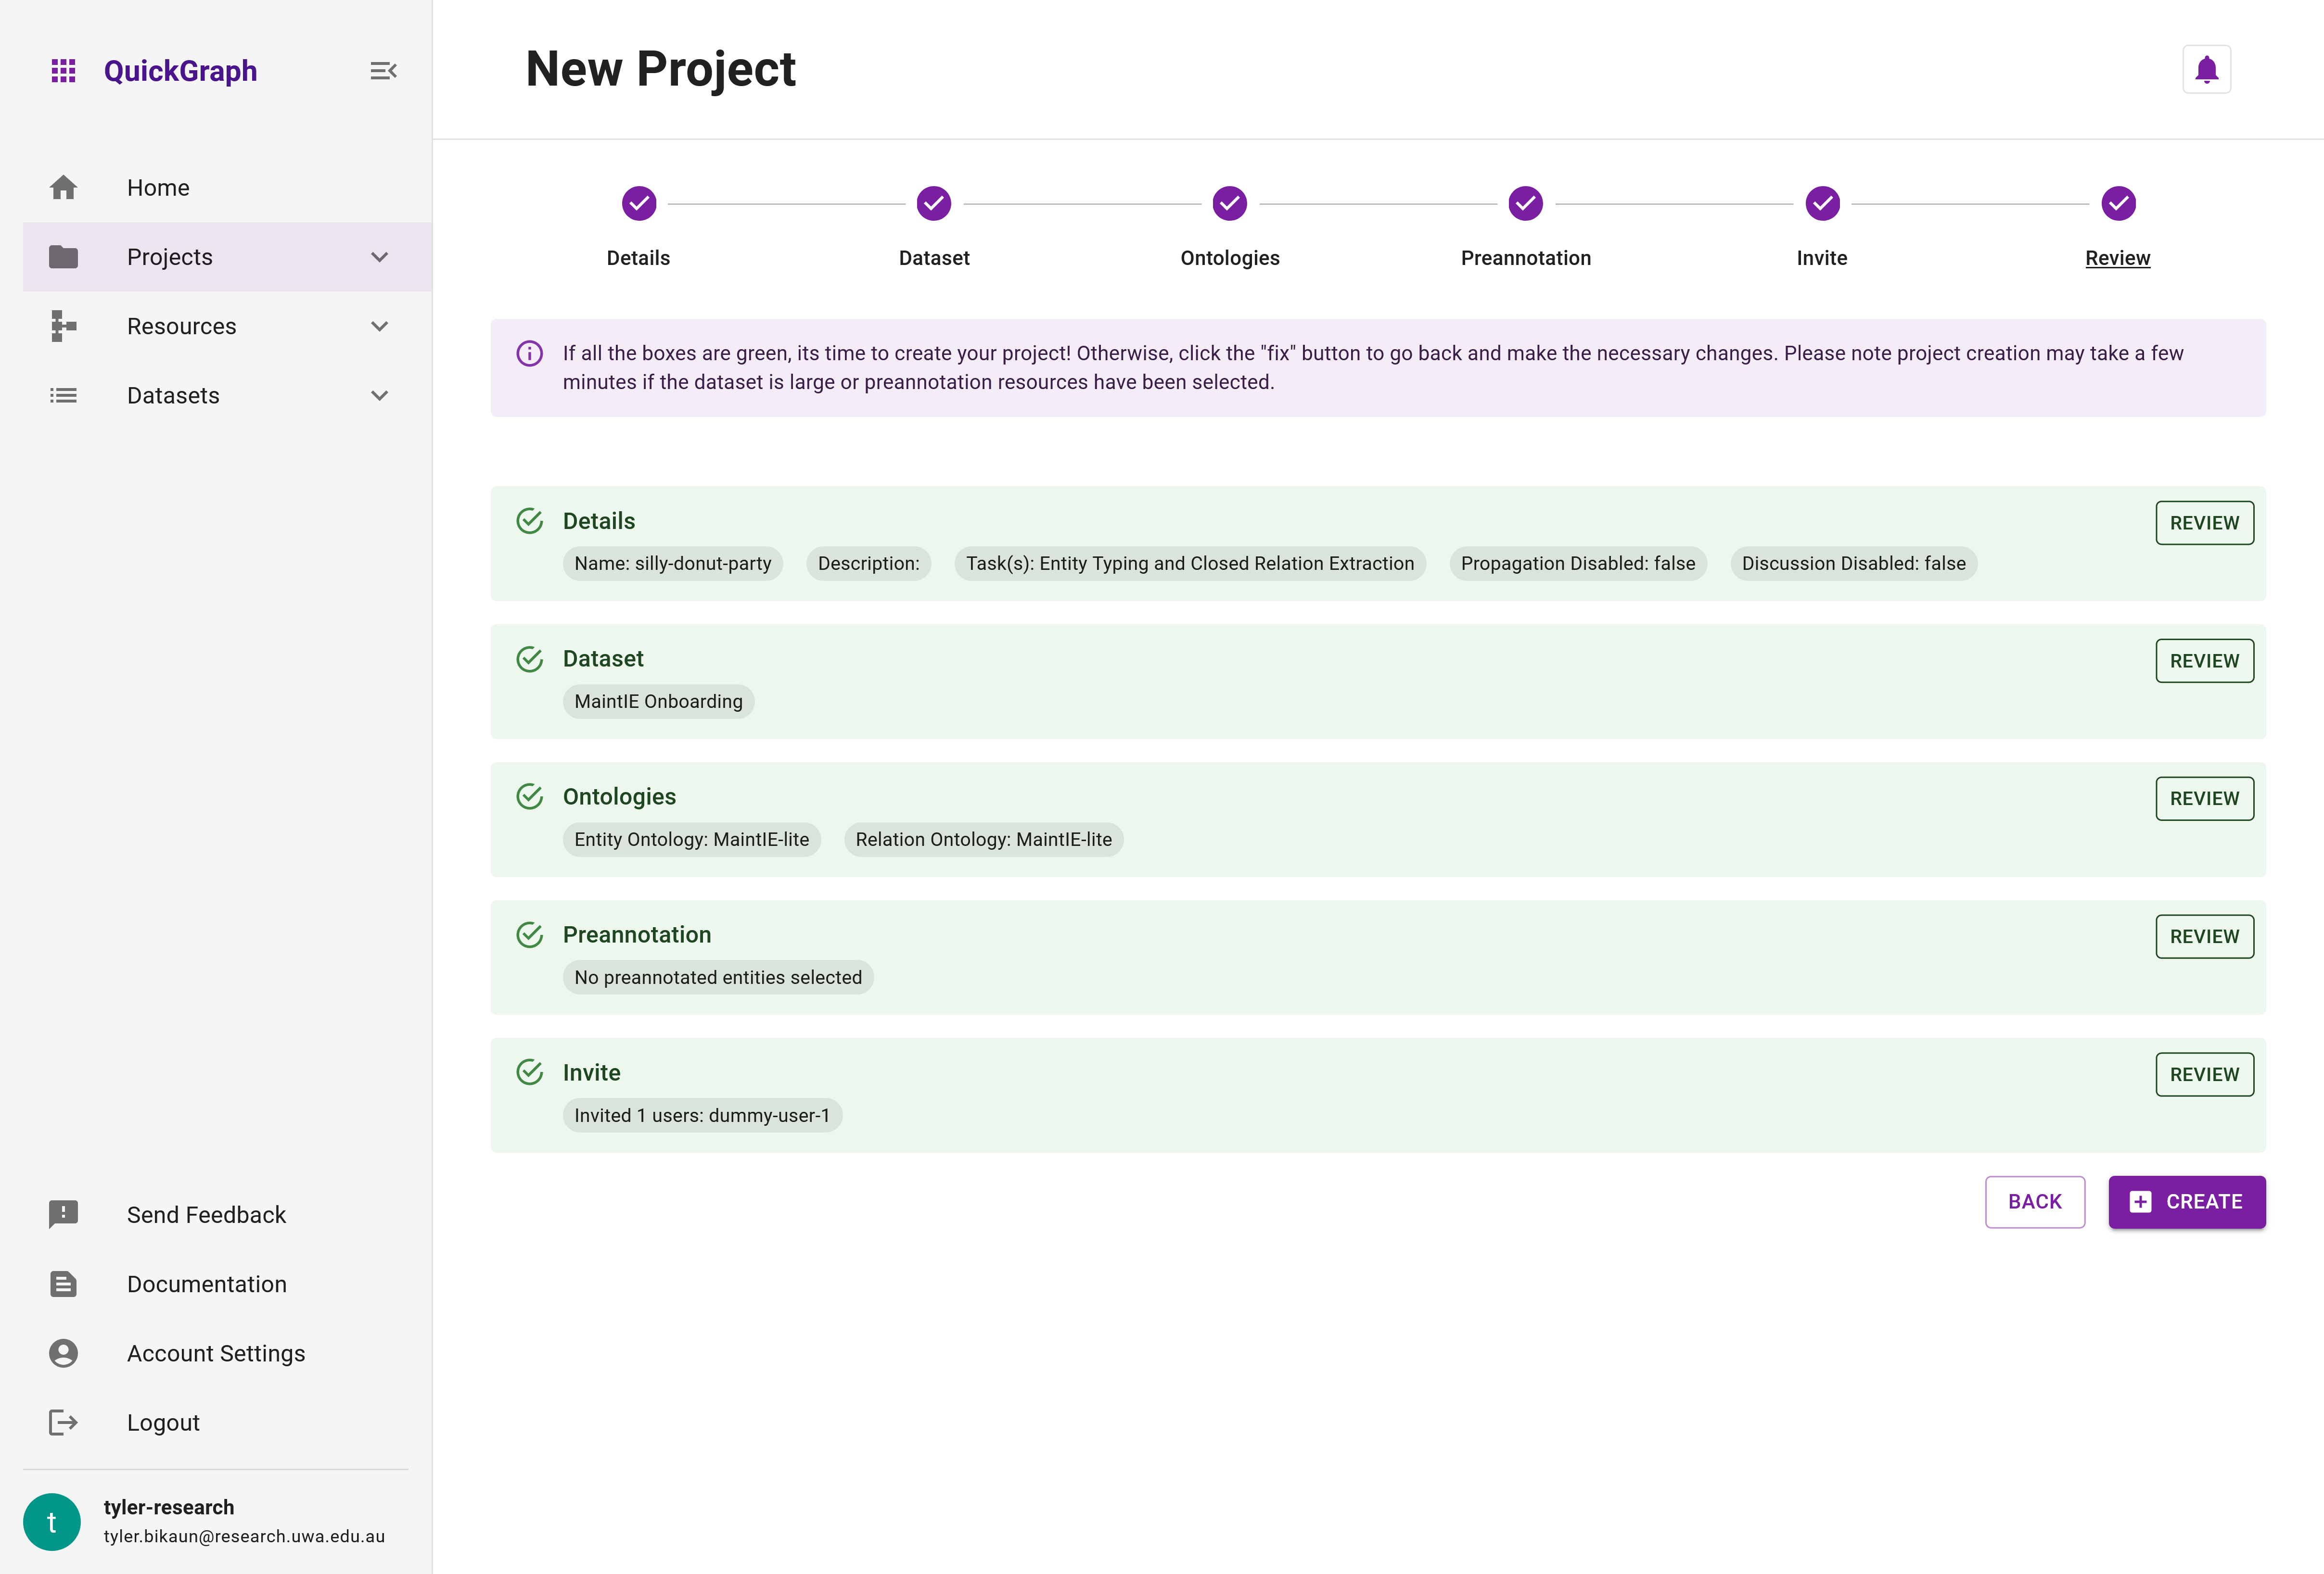Click the Send Feedback chat icon
This screenshot has width=2324, height=1574.
click(x=63, y=1214)
